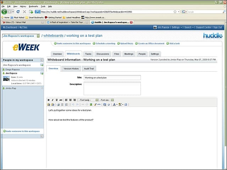Switch to the Overview workspace tab

point(57,54)
